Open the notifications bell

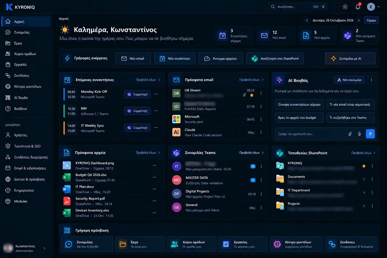tap(358, 7)
